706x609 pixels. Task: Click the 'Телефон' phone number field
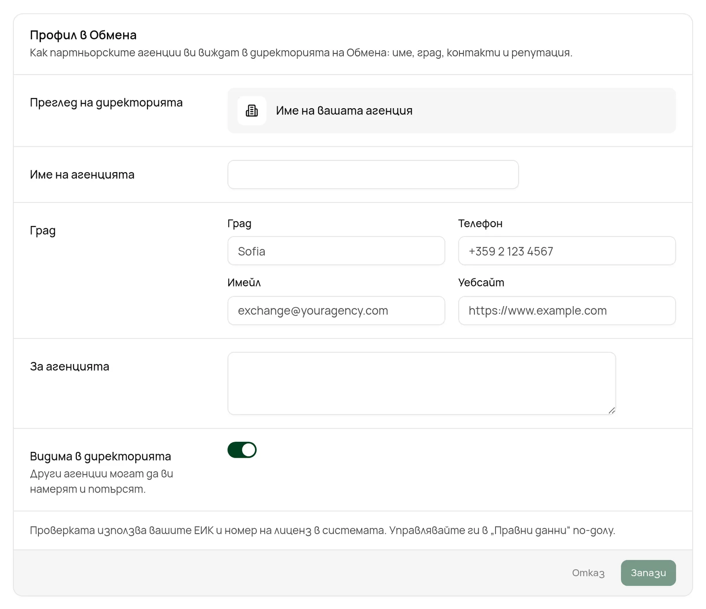(567, 251)
